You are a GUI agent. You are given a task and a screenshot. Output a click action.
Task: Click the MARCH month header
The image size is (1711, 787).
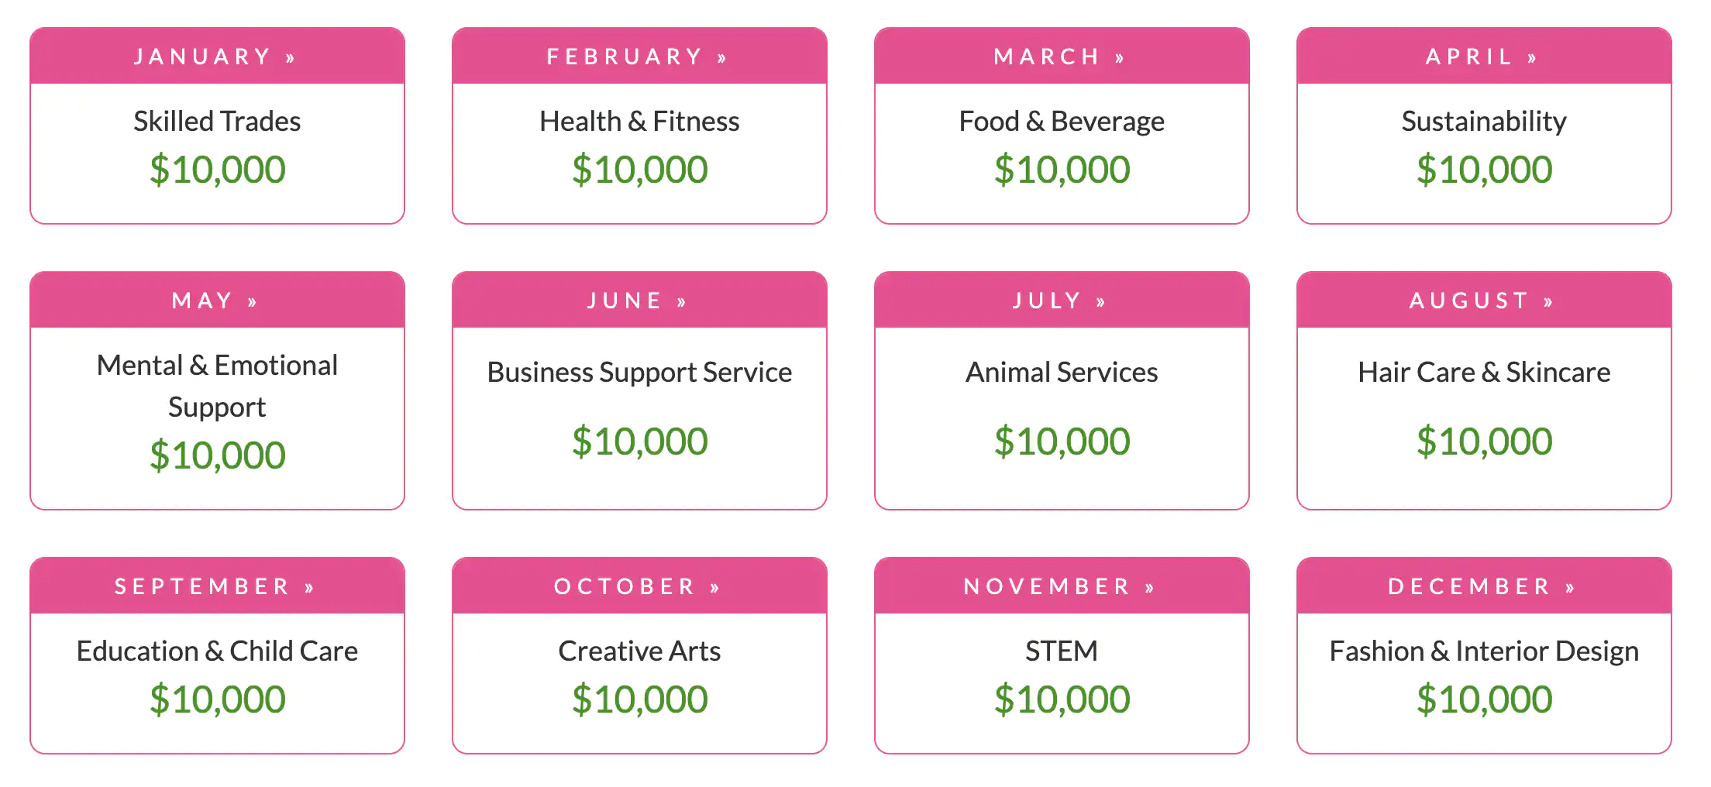[x=1059, y=57]
